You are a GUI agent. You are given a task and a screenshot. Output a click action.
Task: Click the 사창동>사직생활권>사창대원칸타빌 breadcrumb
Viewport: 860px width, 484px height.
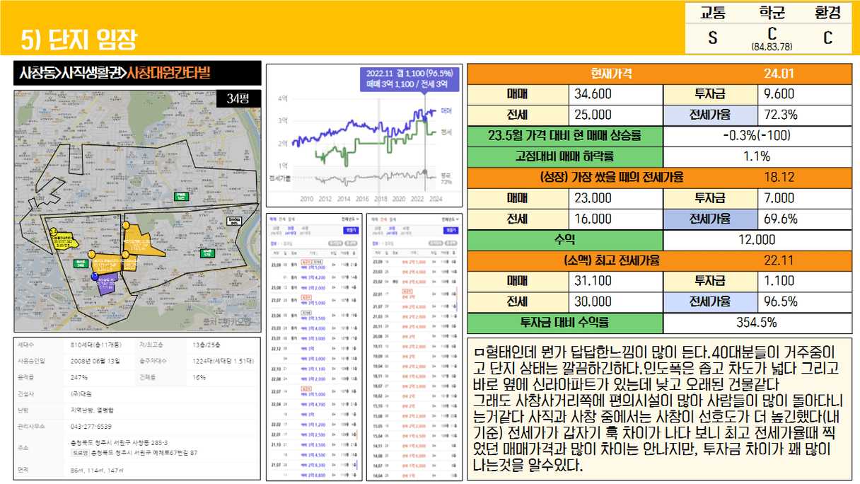[115, 73]
